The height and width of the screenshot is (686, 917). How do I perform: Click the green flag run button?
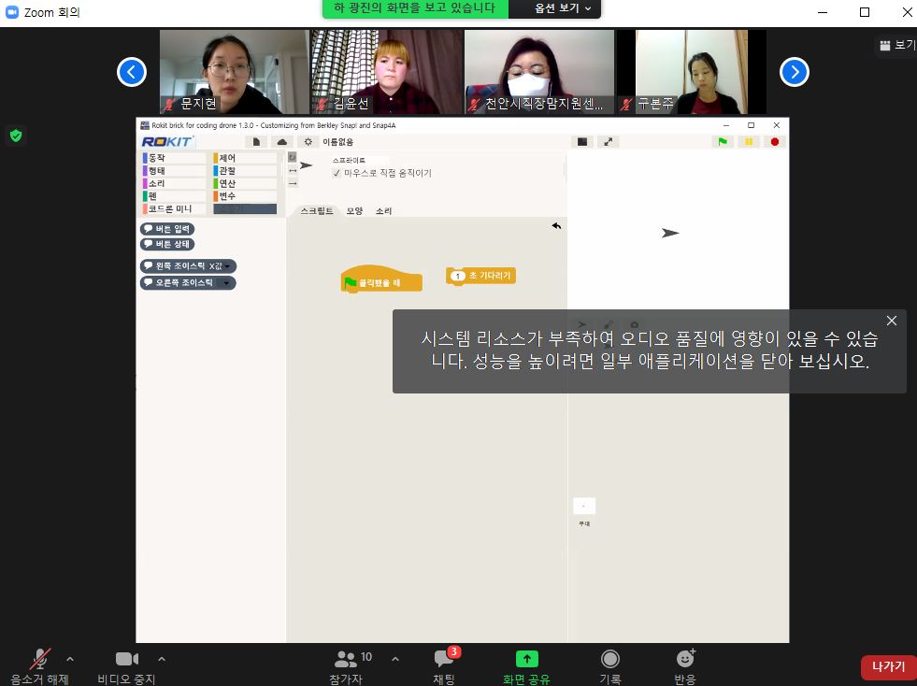click(722, 142)
